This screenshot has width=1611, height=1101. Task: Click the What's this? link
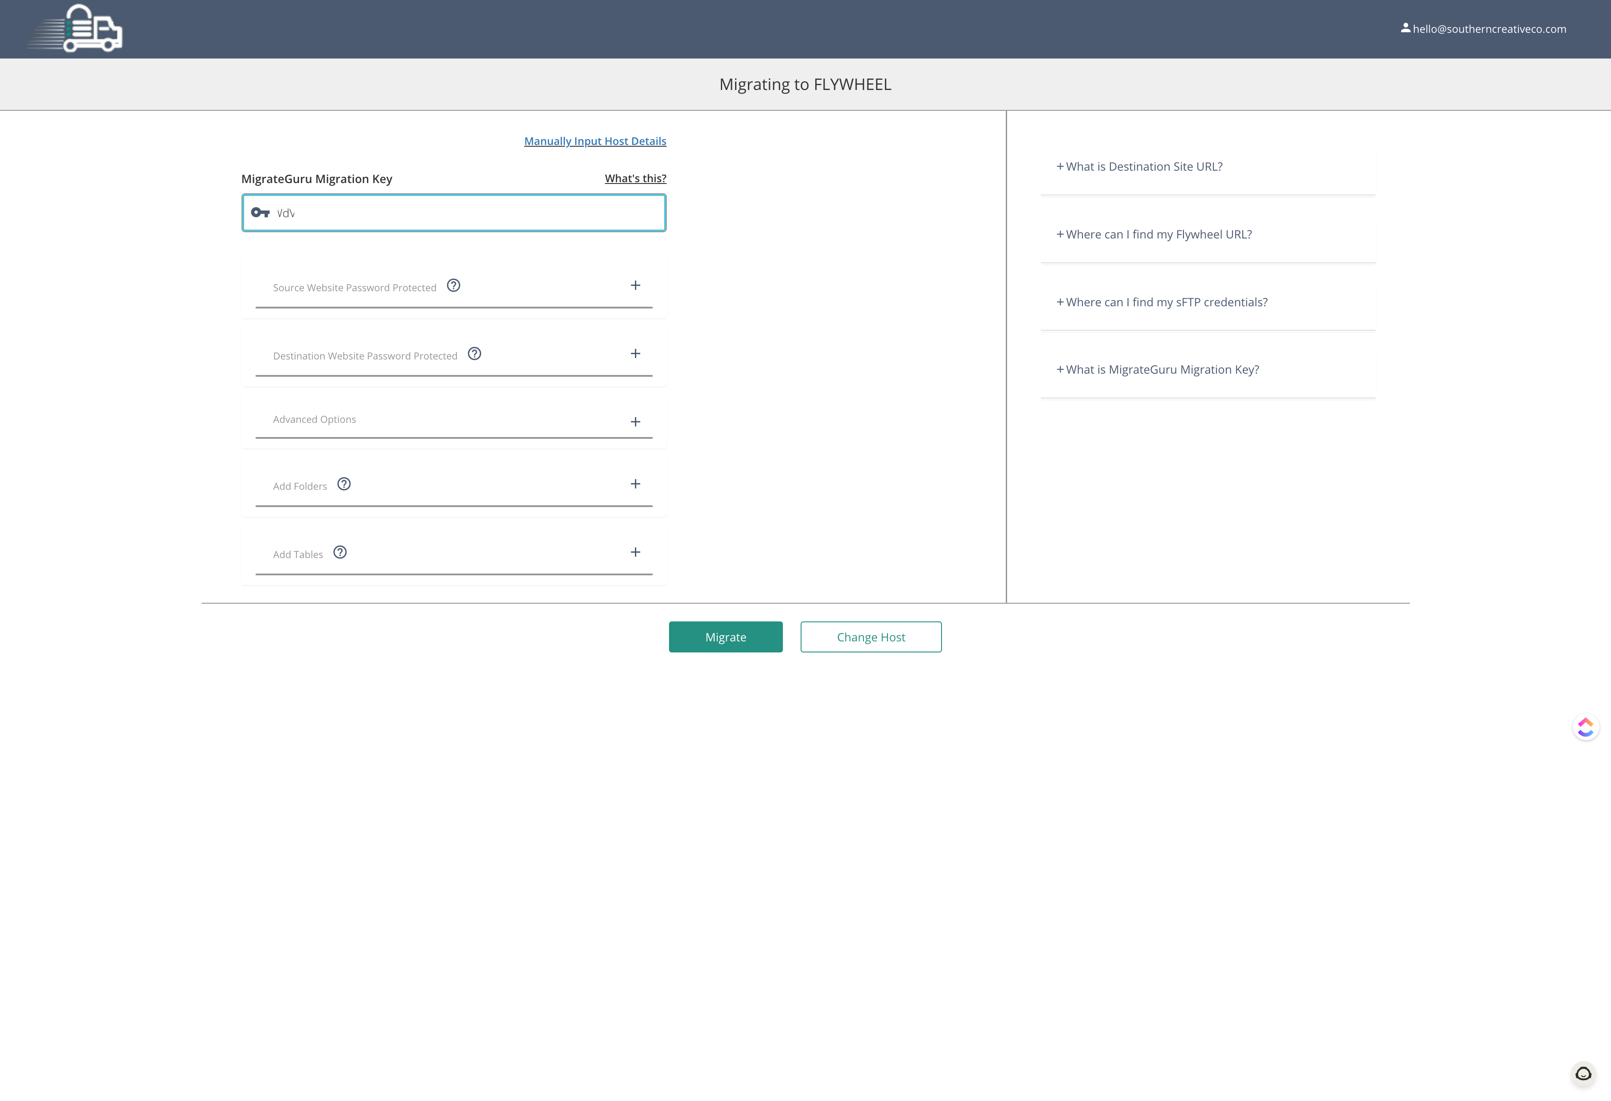(x=636, y=178)
